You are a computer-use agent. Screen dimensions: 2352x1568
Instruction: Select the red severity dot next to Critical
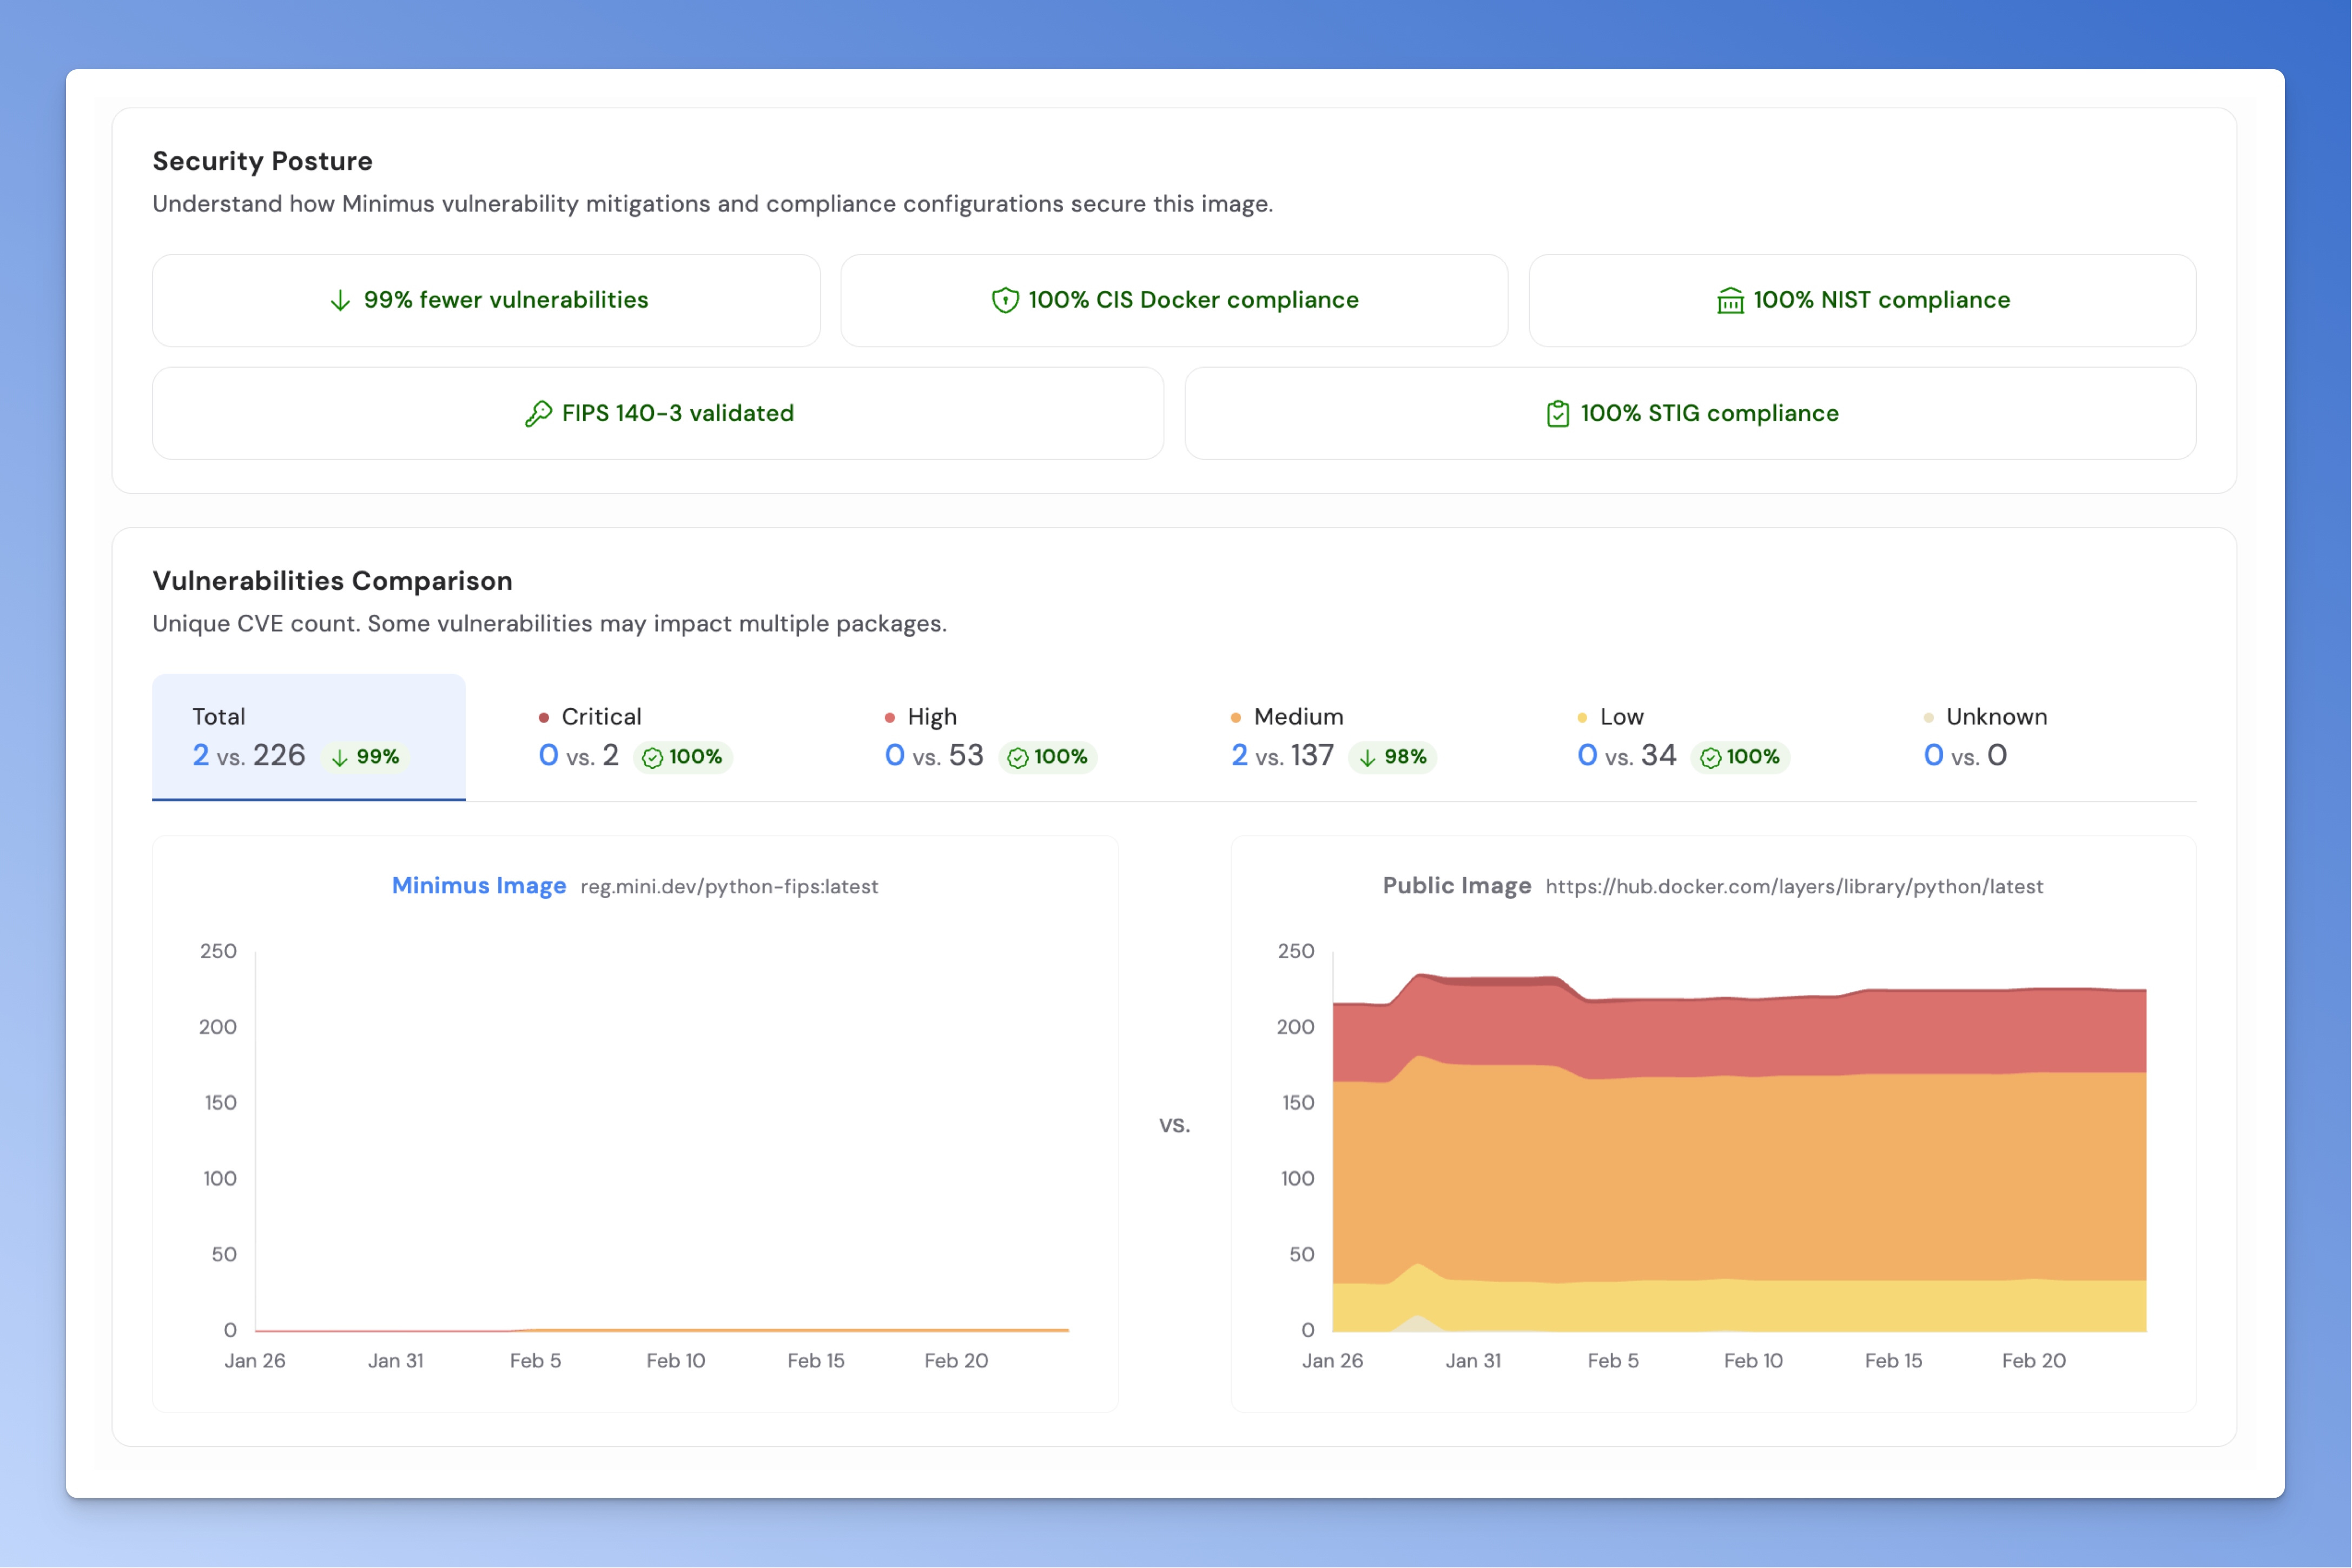(543, 716)
